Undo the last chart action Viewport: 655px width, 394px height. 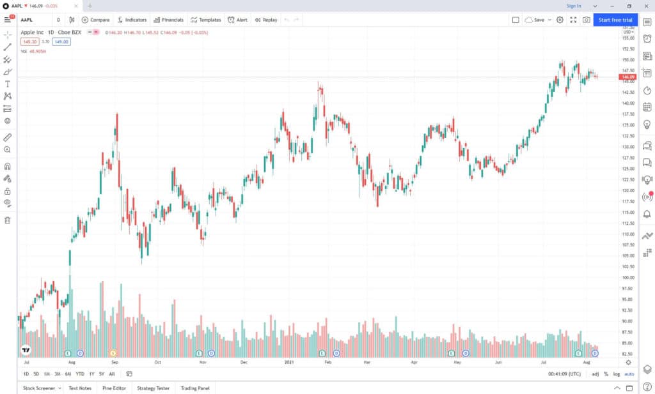[287, 20]
